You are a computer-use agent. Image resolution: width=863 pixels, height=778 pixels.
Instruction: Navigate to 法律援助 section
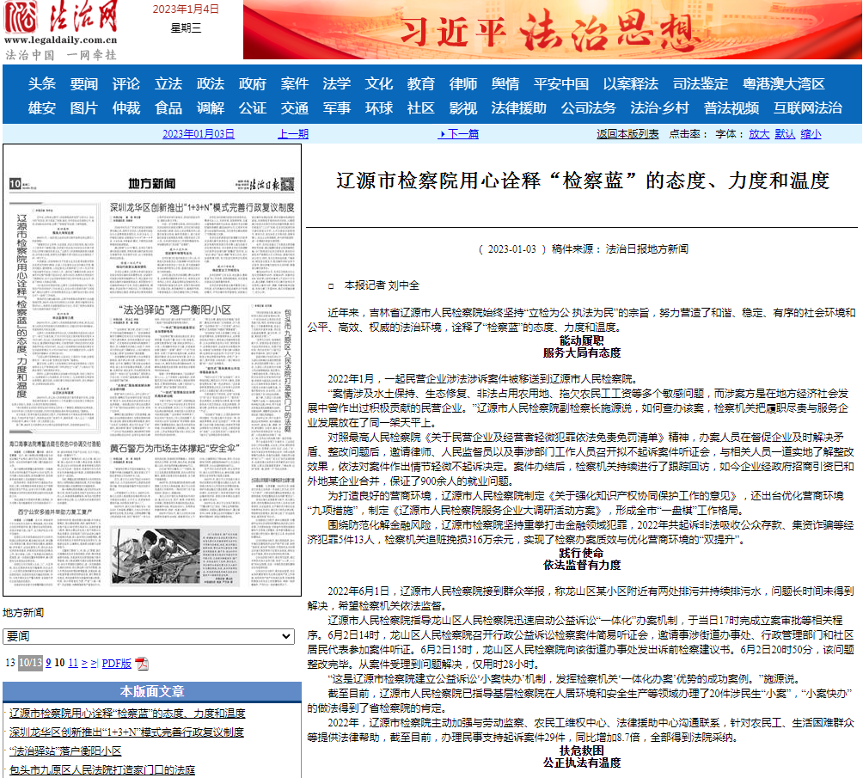click(x=518, y=108)
